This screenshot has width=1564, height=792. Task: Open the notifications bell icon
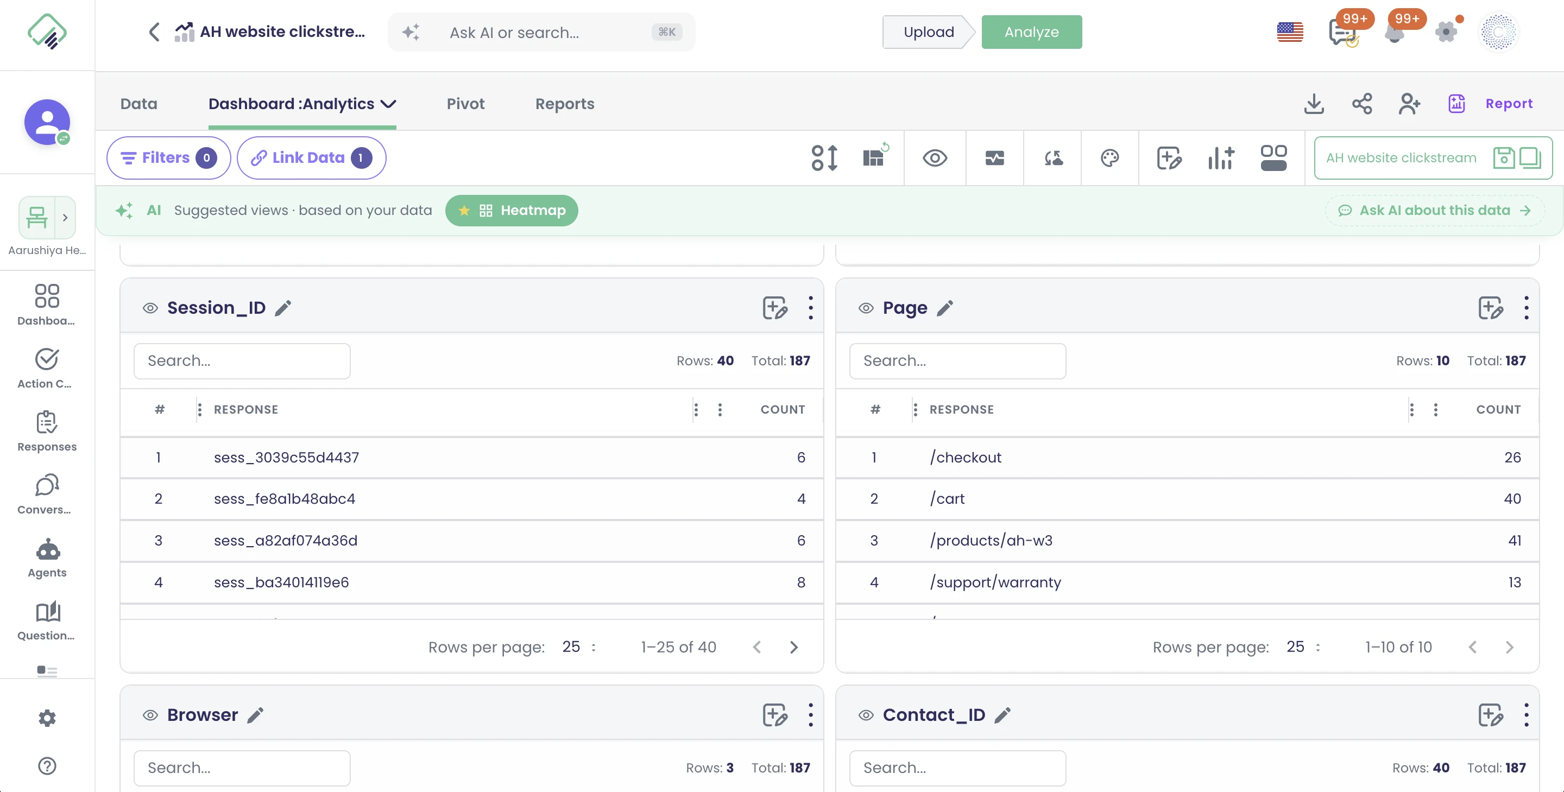[x=1395, y=31]
